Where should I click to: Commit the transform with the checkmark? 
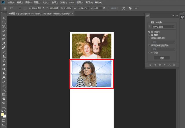click(x=136, y=8)
